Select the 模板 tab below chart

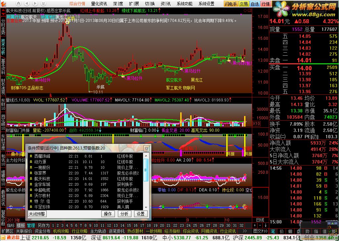[x=21, y=225]
